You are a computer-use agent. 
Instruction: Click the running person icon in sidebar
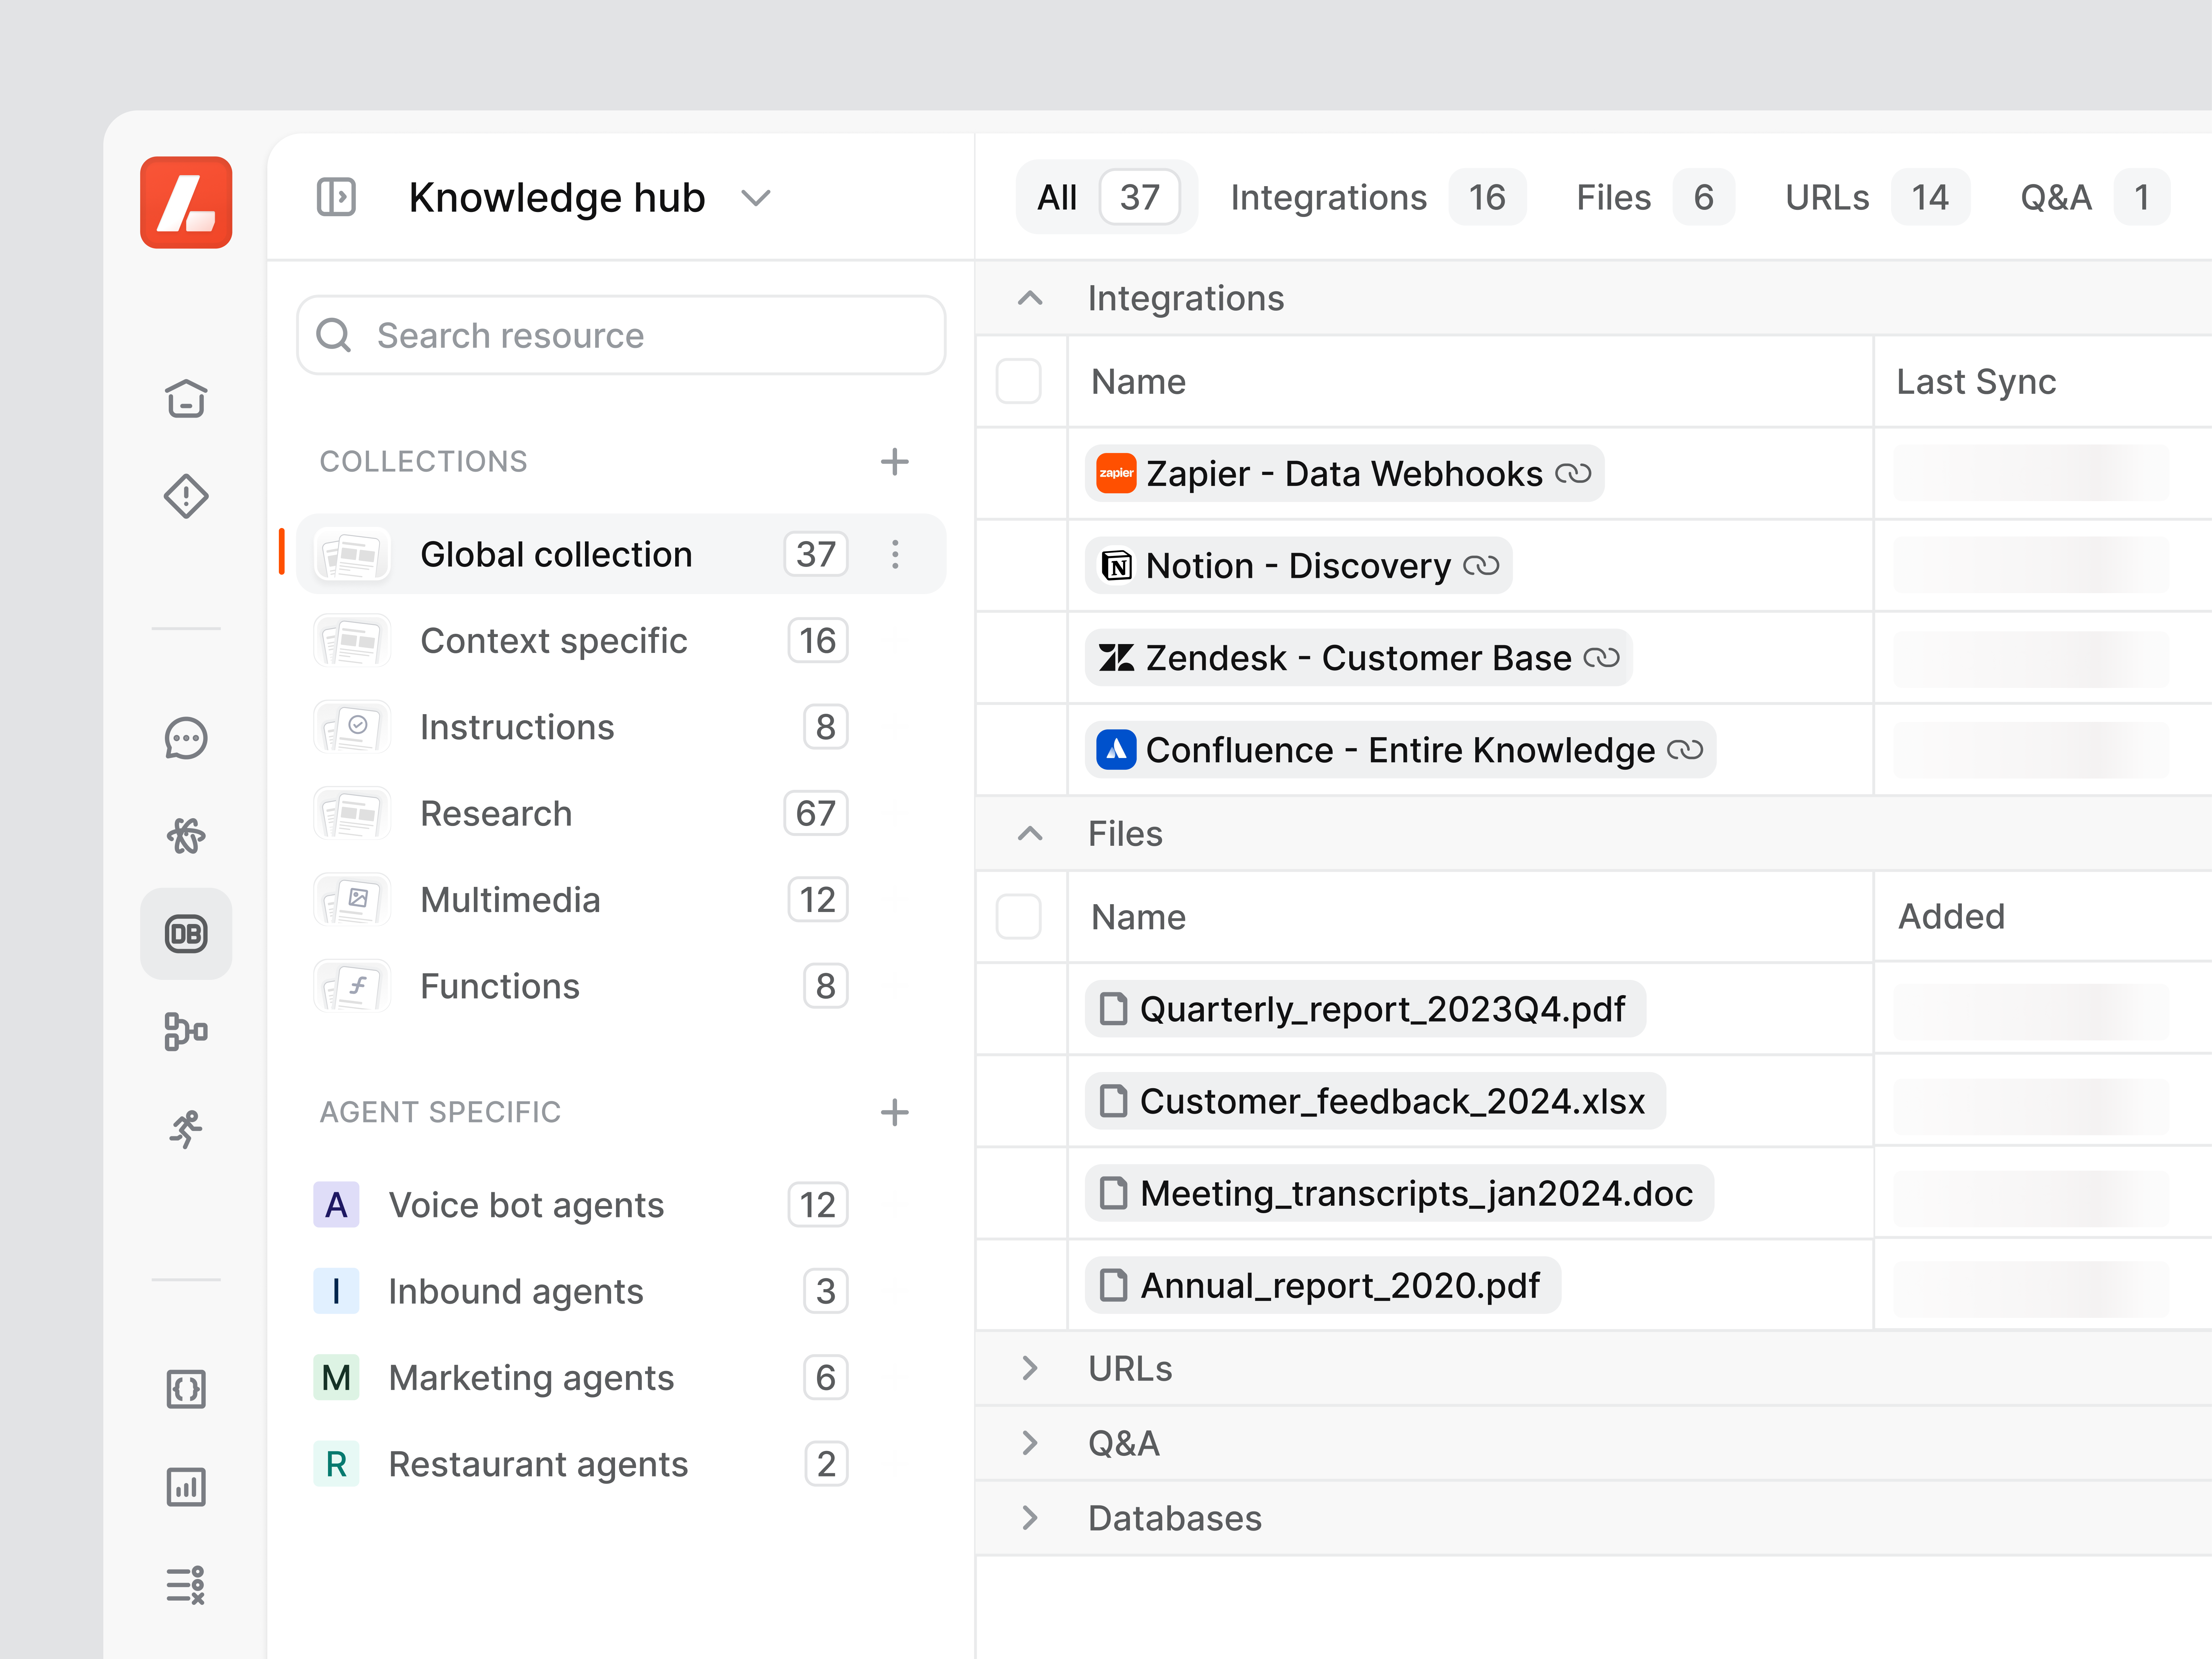point(186,1129)
